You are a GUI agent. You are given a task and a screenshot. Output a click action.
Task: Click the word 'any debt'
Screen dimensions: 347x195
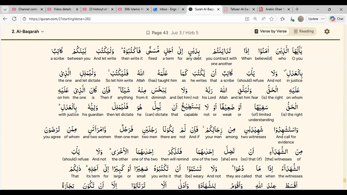pos(194,58)
